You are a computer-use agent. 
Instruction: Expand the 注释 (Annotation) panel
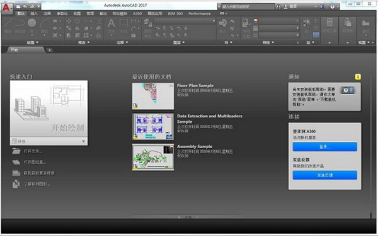click(122, 43)
